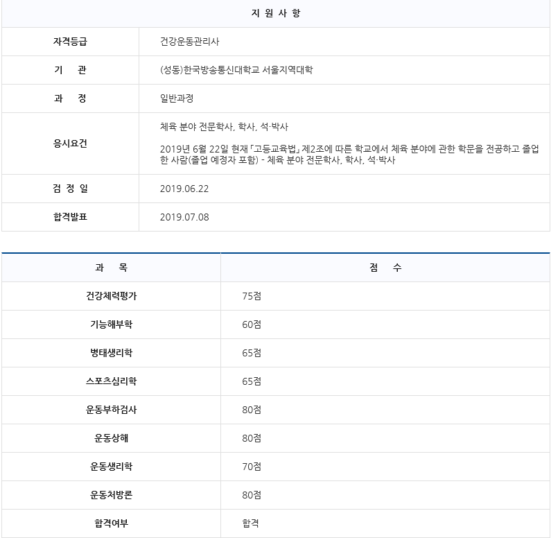This screenshot has width=551, height=538.
Task: Click (성동)한국방송통신대학교 서울지역대학 text
Action: point(236,70)
